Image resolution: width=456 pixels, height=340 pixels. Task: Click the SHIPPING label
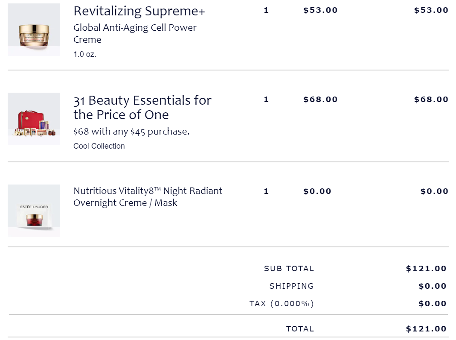tap(292, 286)
